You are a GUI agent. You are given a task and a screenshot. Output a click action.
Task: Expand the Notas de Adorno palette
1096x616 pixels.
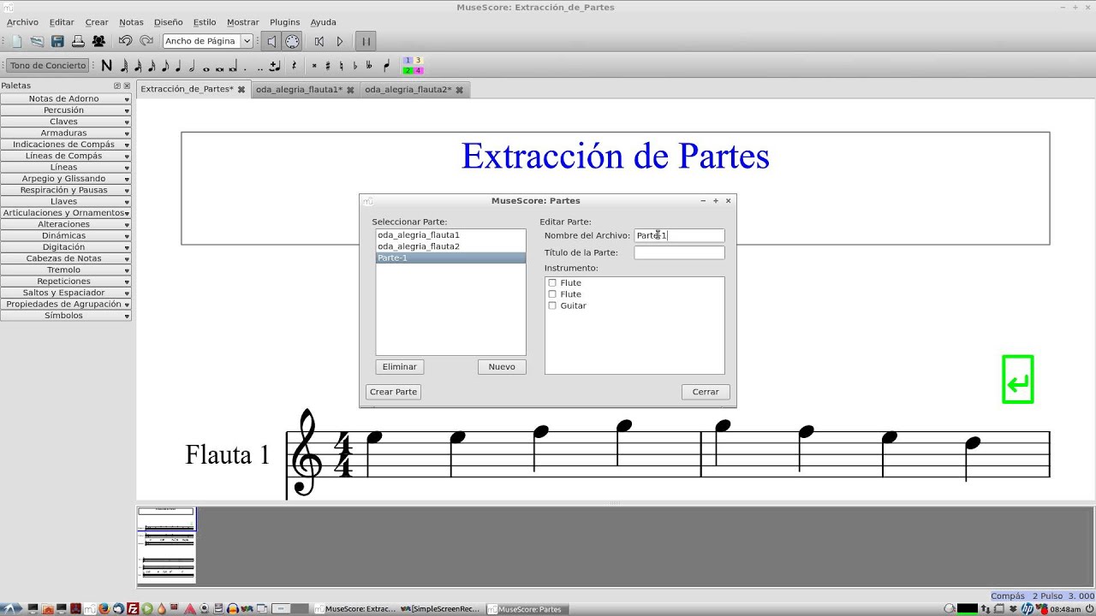pyautogui.click(x=65, y=98)
